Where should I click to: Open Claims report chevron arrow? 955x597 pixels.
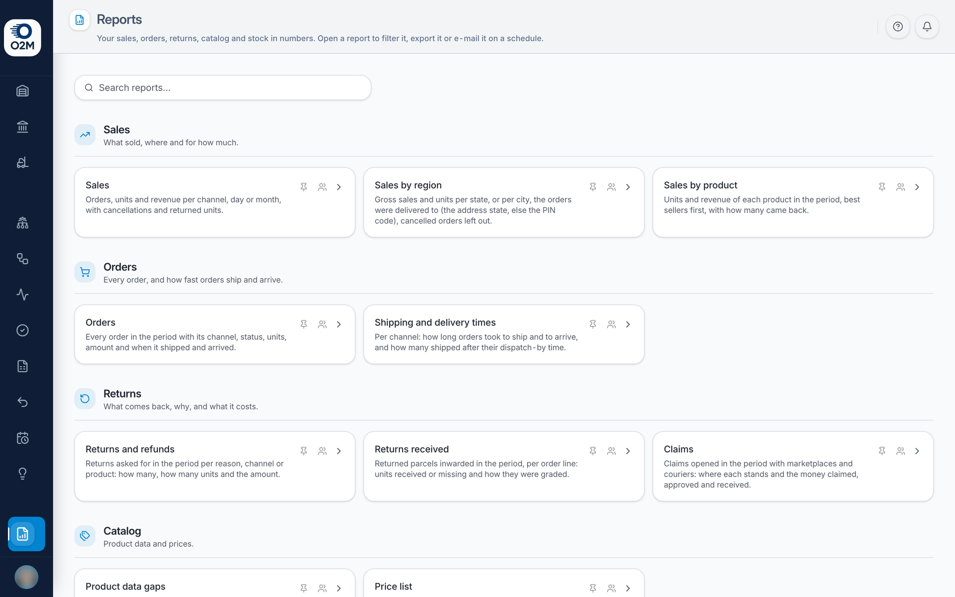(917, 451)
